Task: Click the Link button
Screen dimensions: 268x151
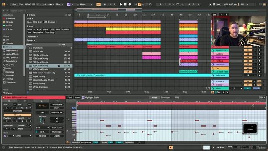Action: click(x=14, y=4)
